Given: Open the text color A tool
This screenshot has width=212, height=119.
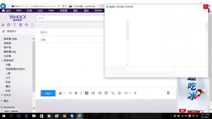Looking at the screenshot, I should click(x=87, y=93).
